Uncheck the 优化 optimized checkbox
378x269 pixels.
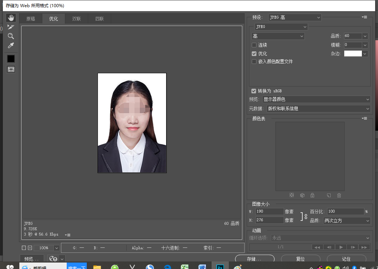[x=254, y=54]
